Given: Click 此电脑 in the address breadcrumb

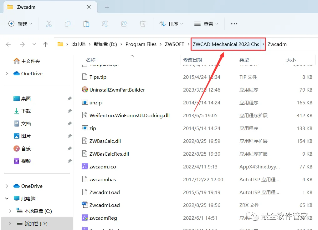Looking at the screenshot, I should tap(78, 44).
